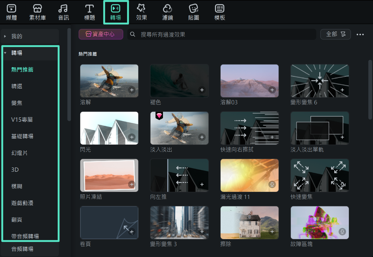The height and width of the screenshot is (257, 373).
Task: Open the 標題 titles icon
Action: 90,9
